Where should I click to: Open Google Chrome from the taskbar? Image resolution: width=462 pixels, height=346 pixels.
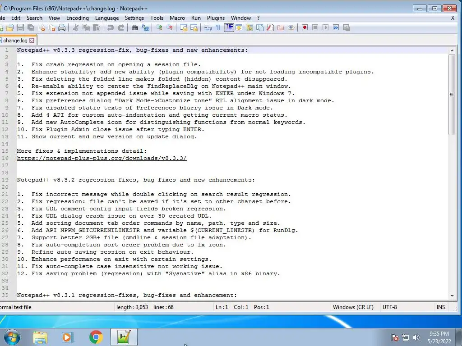(96, 337)
